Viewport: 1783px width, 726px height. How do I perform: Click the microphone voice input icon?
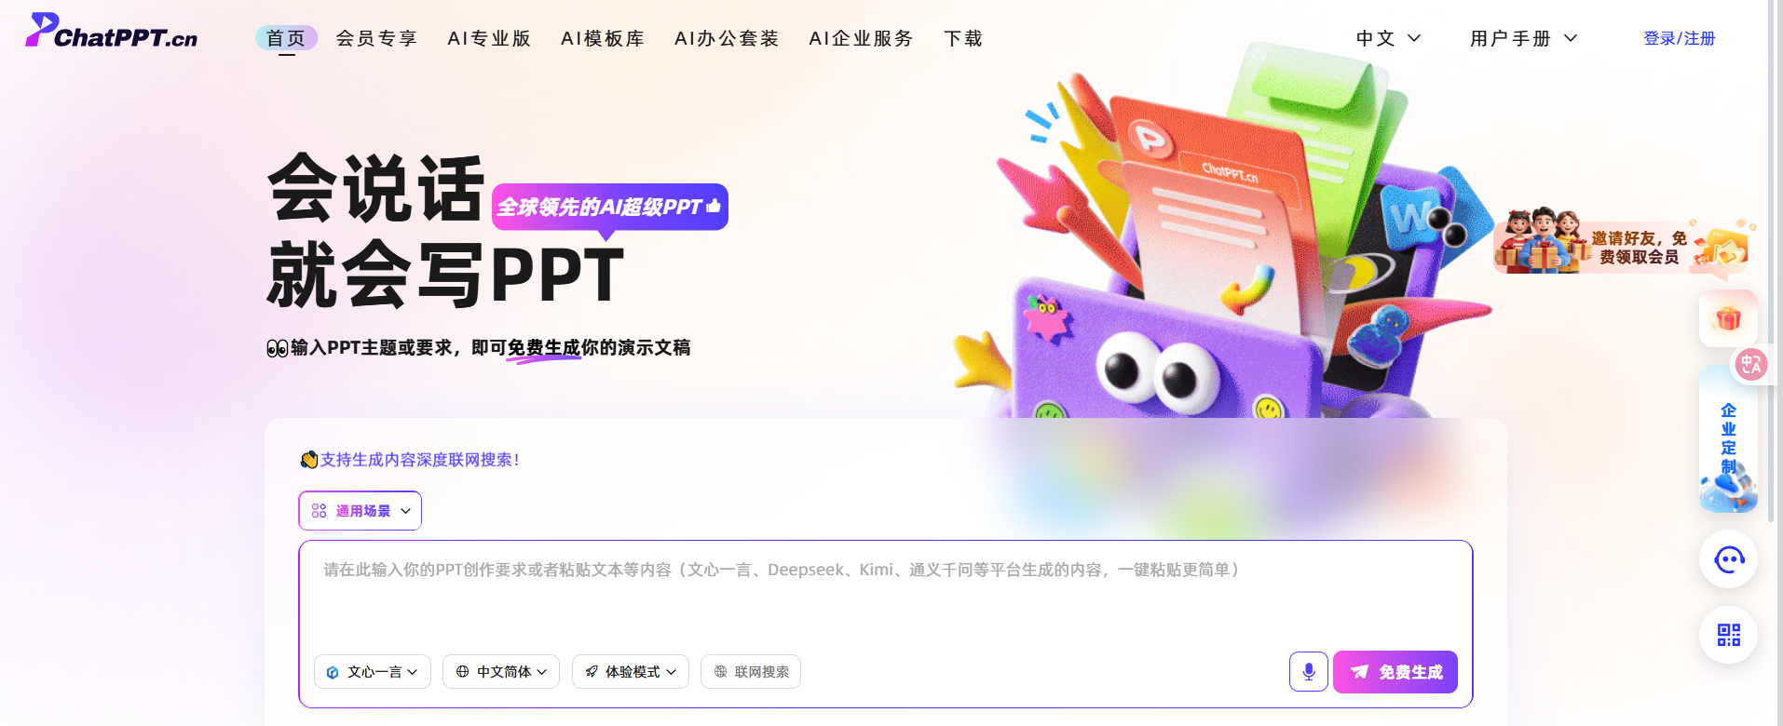click(1309, 672)
